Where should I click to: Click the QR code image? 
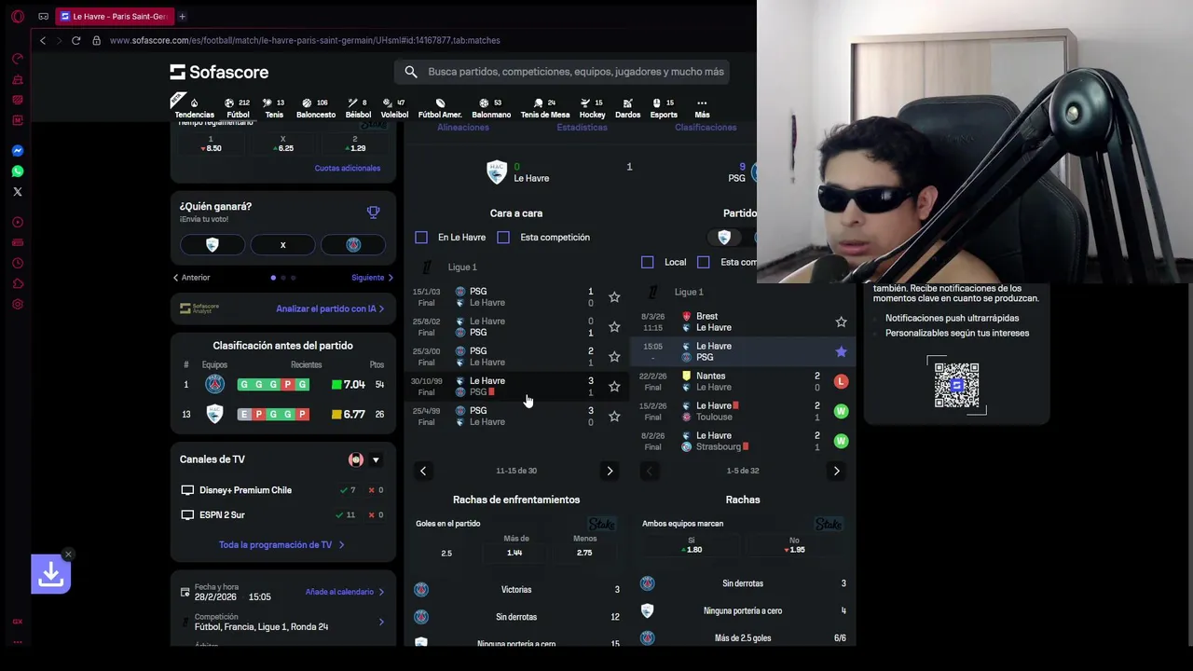pyautogui.click(x=957, y=385)
